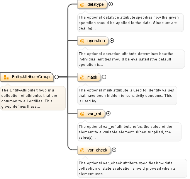The image size is (190, 179).
Task: Click the @ icon on datatype attribute
Action: 82,5
